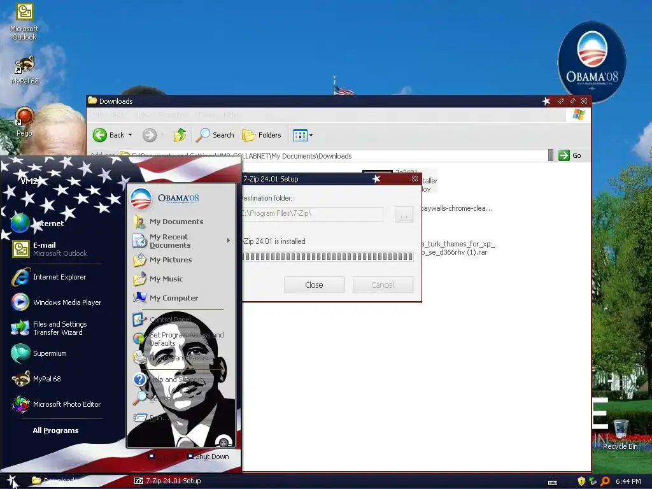Click the 6:44 PM taskbar clock
652x489 pixels.
point(628,481)
